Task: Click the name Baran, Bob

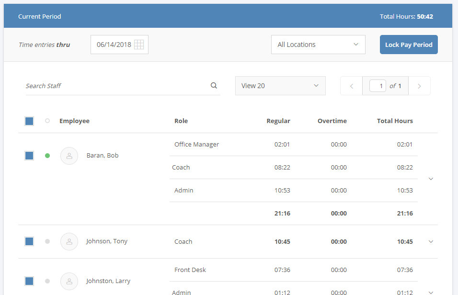Action: tap(103, 155)
